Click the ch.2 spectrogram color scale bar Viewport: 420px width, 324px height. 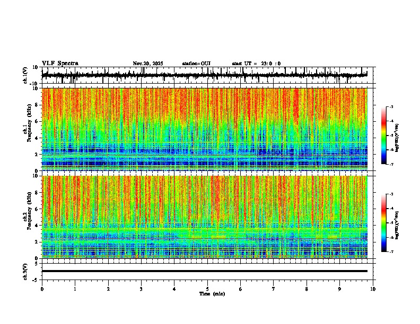[384, 223]
